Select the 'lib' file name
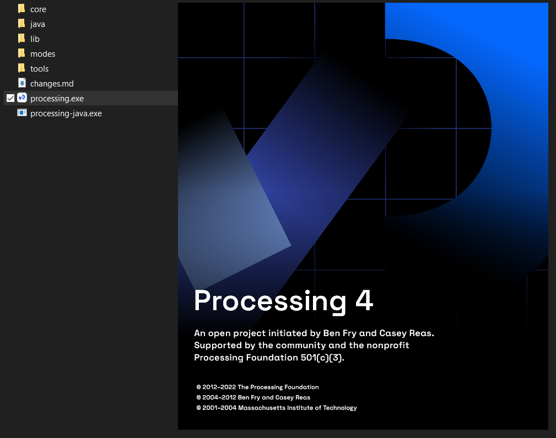This screenshot has height=438, width=556. click(x=35, y=39)
